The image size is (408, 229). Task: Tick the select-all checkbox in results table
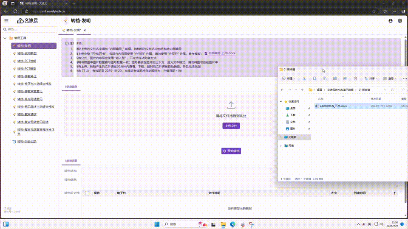point(87,193)
